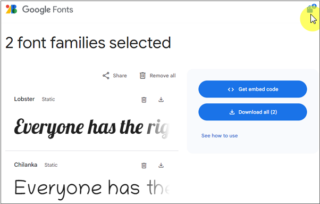Image resolution: width=320 pixels, height=204 pixels.
Task: Click the Share icon
Action: coord(106,76)
